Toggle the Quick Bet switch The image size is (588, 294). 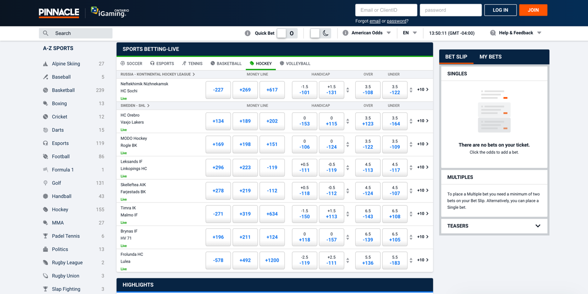tap(281, 33)
